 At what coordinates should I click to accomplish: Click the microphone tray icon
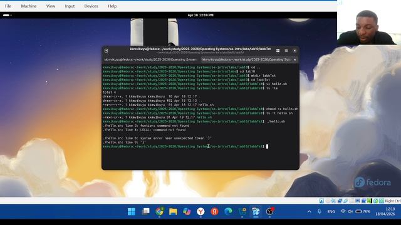pos(320,211)
